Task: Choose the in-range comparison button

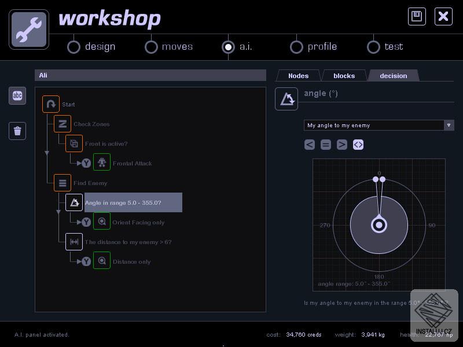Action: pos(358,145)
